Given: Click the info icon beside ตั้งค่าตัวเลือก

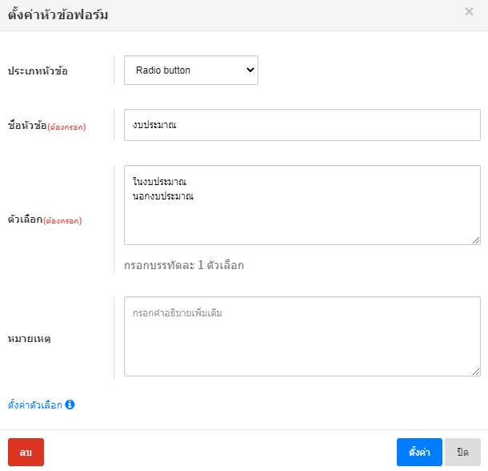Looking at the screenshot, I should click(x=70, y=405).
